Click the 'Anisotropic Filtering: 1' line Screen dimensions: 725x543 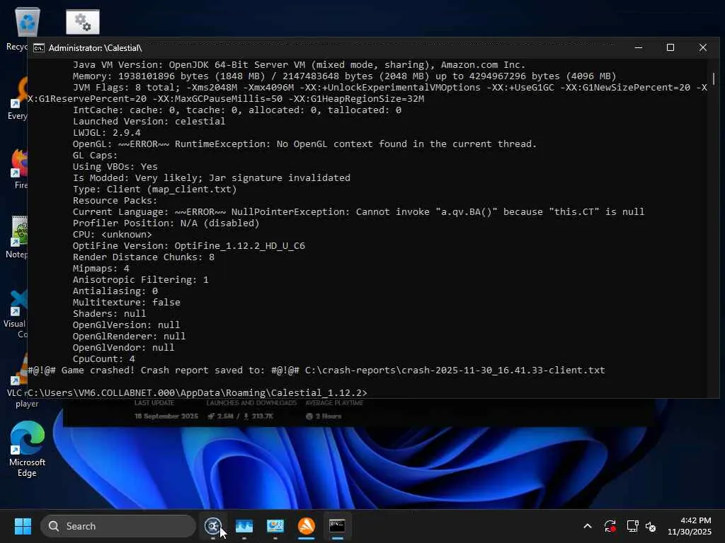(141, 280)
